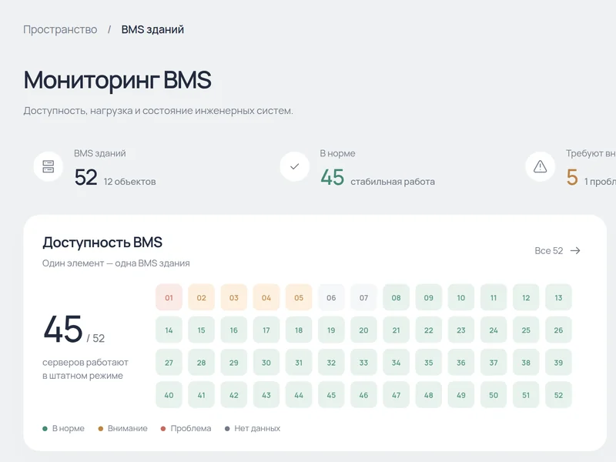Open BMS tile 35
The image size is (616, 462).
(429, 363)
